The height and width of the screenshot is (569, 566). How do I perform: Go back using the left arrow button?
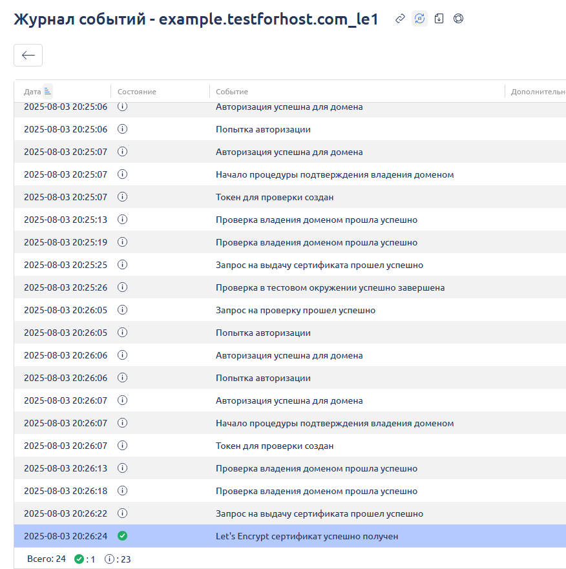(28, 56)
